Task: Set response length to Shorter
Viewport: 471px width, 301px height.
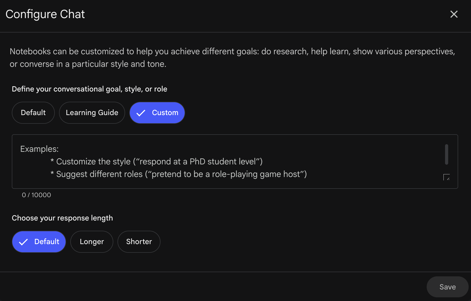Action: pos(139,241)
